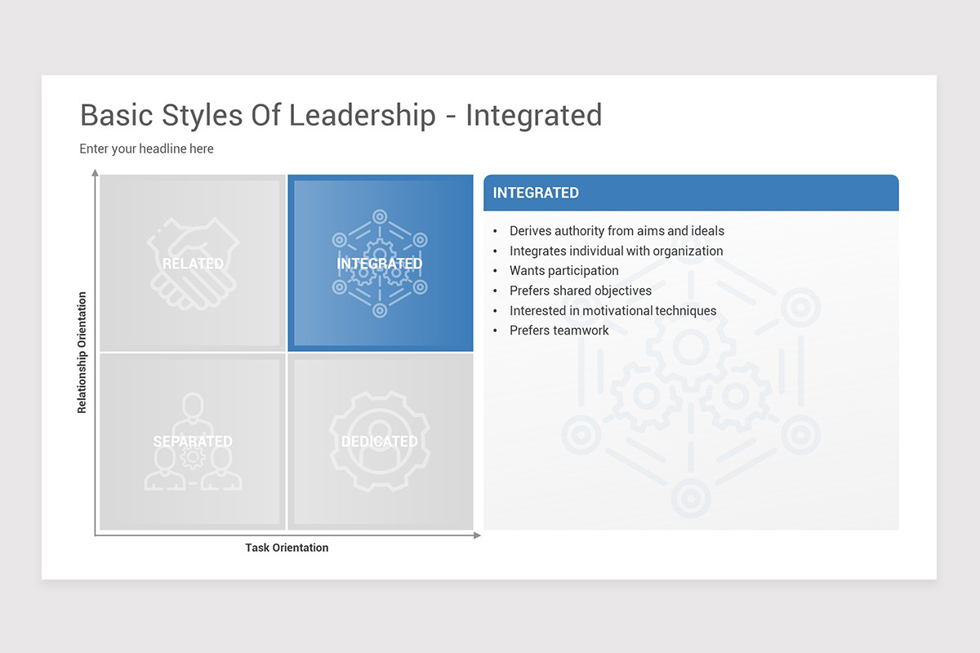Image resolution: width=980 pixels, height=653 pixels.
Task: Select the 'Prefers teamwork' bullet point
Action: tap(559, 331)
